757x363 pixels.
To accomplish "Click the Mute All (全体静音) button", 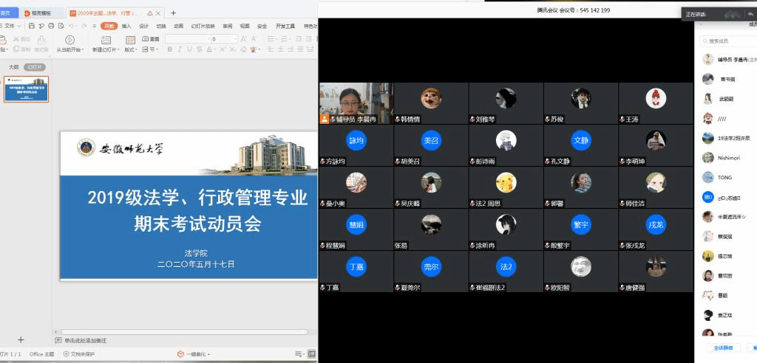I will tap(722, 348).
